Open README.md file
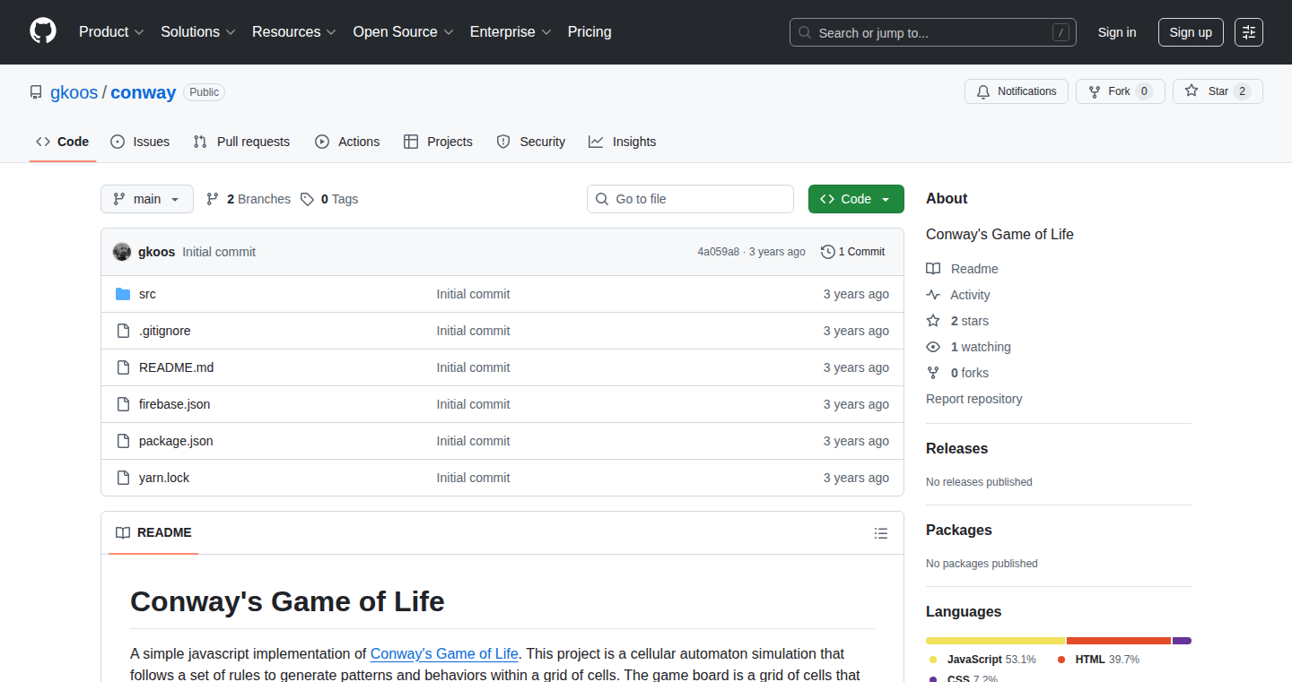 (x=177, y=367)
